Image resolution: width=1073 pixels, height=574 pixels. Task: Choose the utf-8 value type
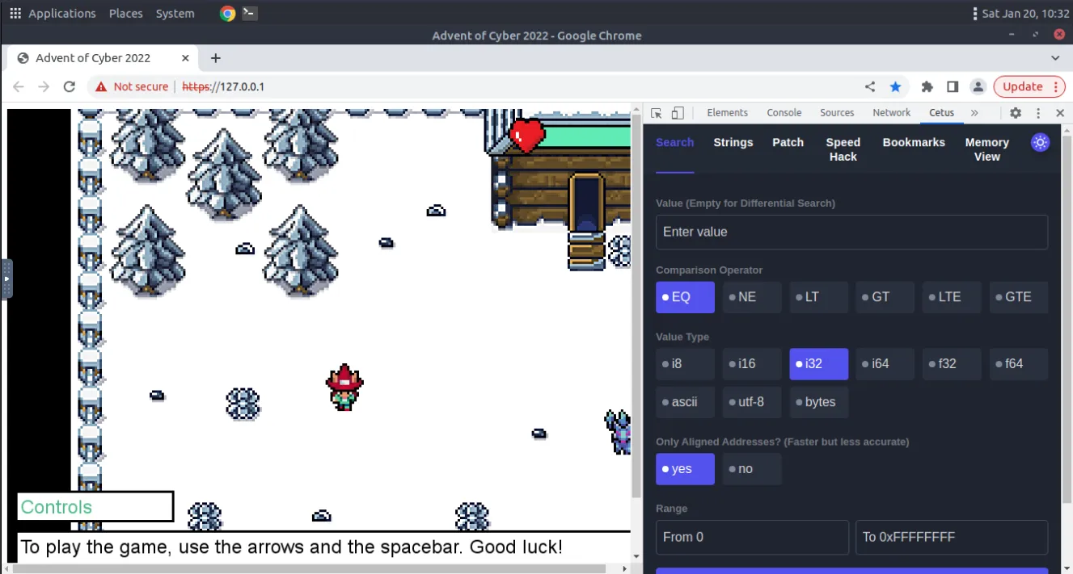752,402
